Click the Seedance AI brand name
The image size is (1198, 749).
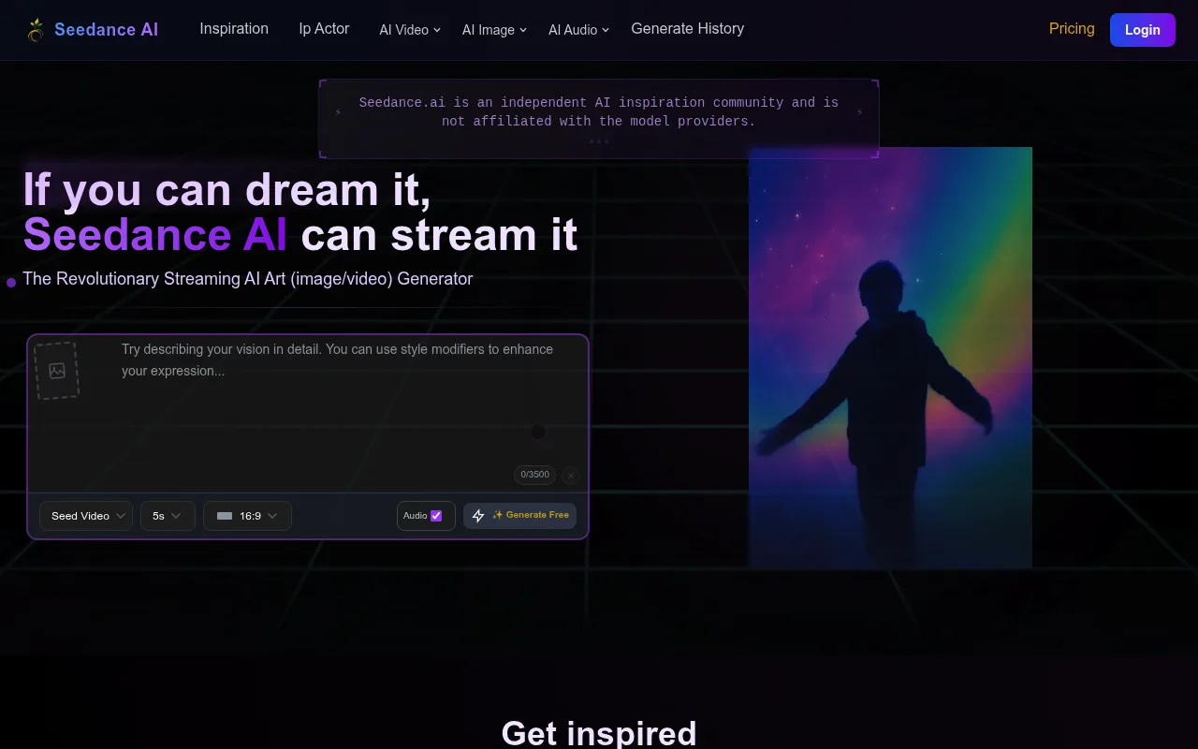pyautogui.click(x=107, y=30)
